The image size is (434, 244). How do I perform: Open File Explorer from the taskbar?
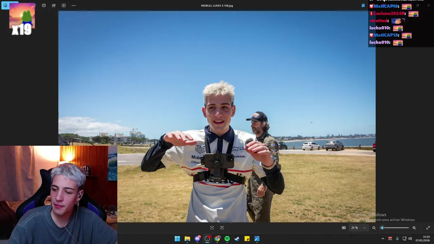[x=187, y=239]
